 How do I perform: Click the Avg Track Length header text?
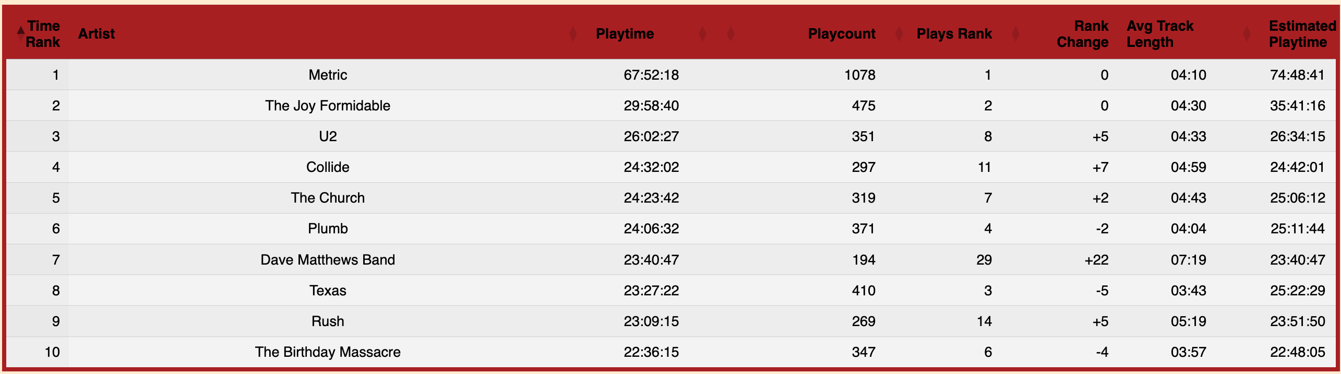pos(1159,34)
